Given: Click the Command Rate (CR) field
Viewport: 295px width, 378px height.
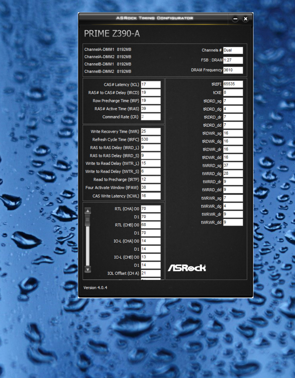Looking at the screenshot, I should (x=151, y=117).
